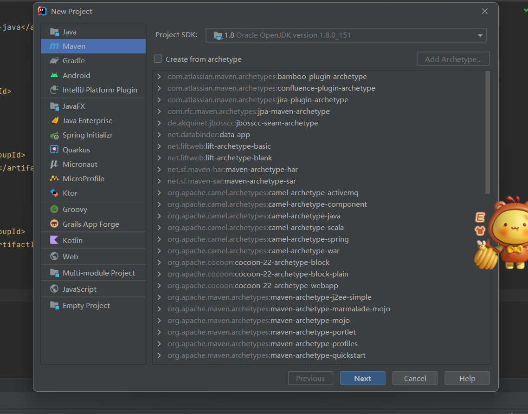Click the Java Enterprise flame icon

[x=54, y=120]
